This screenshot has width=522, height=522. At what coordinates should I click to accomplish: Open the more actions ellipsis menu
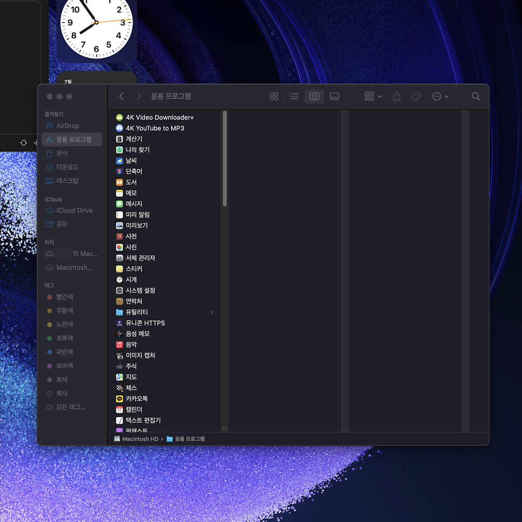[x=440, y=97]
